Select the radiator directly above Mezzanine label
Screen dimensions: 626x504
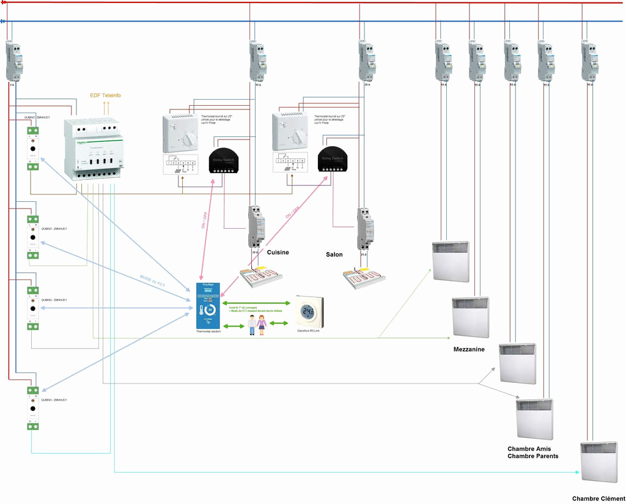[471, 317]
